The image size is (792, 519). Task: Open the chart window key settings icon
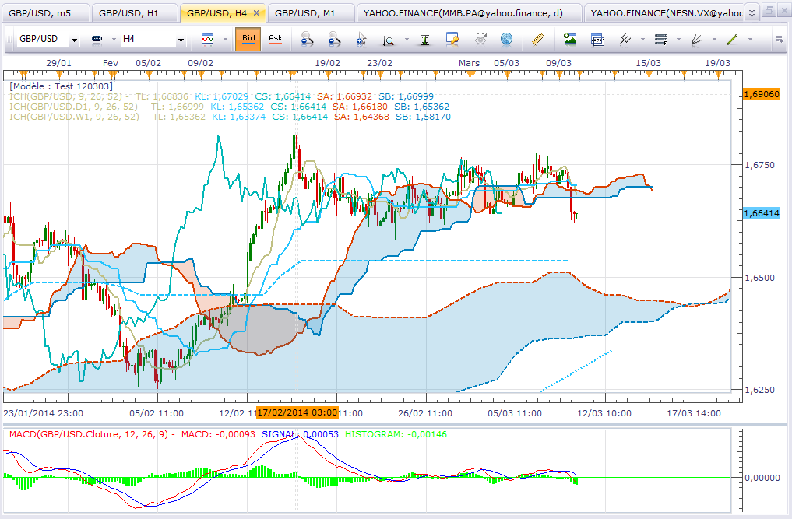pos(452,40)
